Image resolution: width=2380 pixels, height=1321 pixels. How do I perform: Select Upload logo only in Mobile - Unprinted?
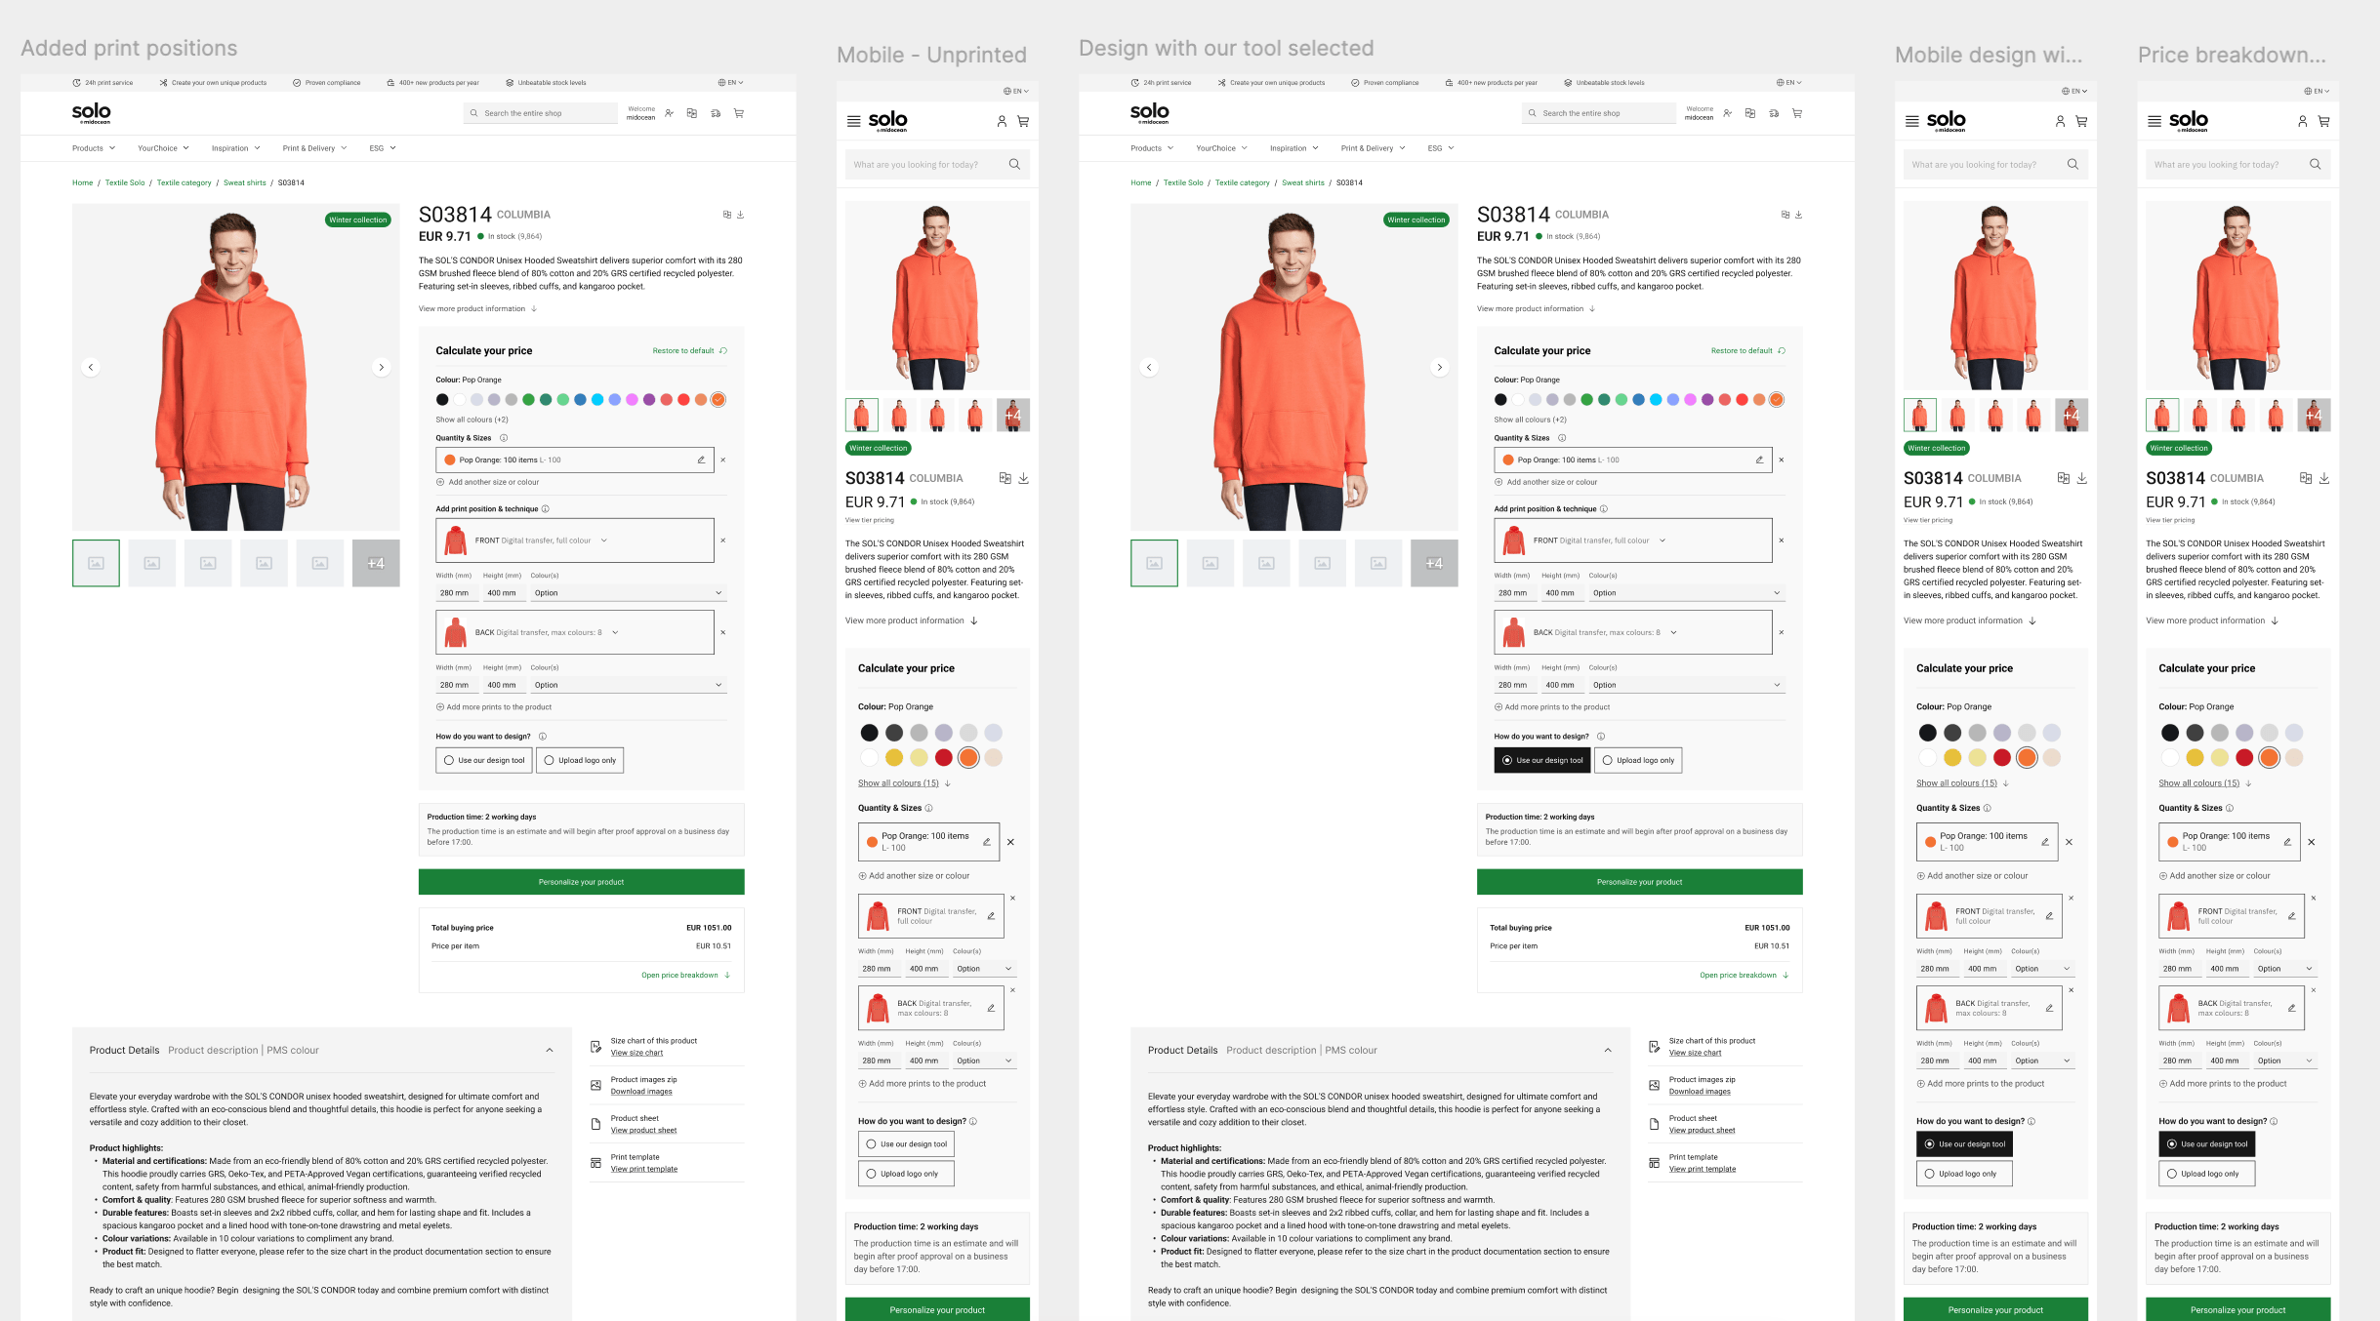[x=906, y=1174]
